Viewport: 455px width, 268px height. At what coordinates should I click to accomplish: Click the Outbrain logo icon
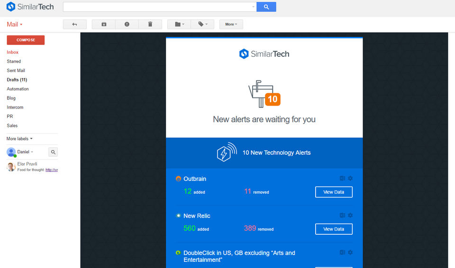pyautogui.click(x=179, y=179)
